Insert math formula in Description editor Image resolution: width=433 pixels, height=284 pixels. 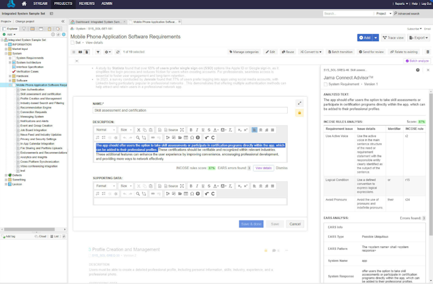point(206,138)
